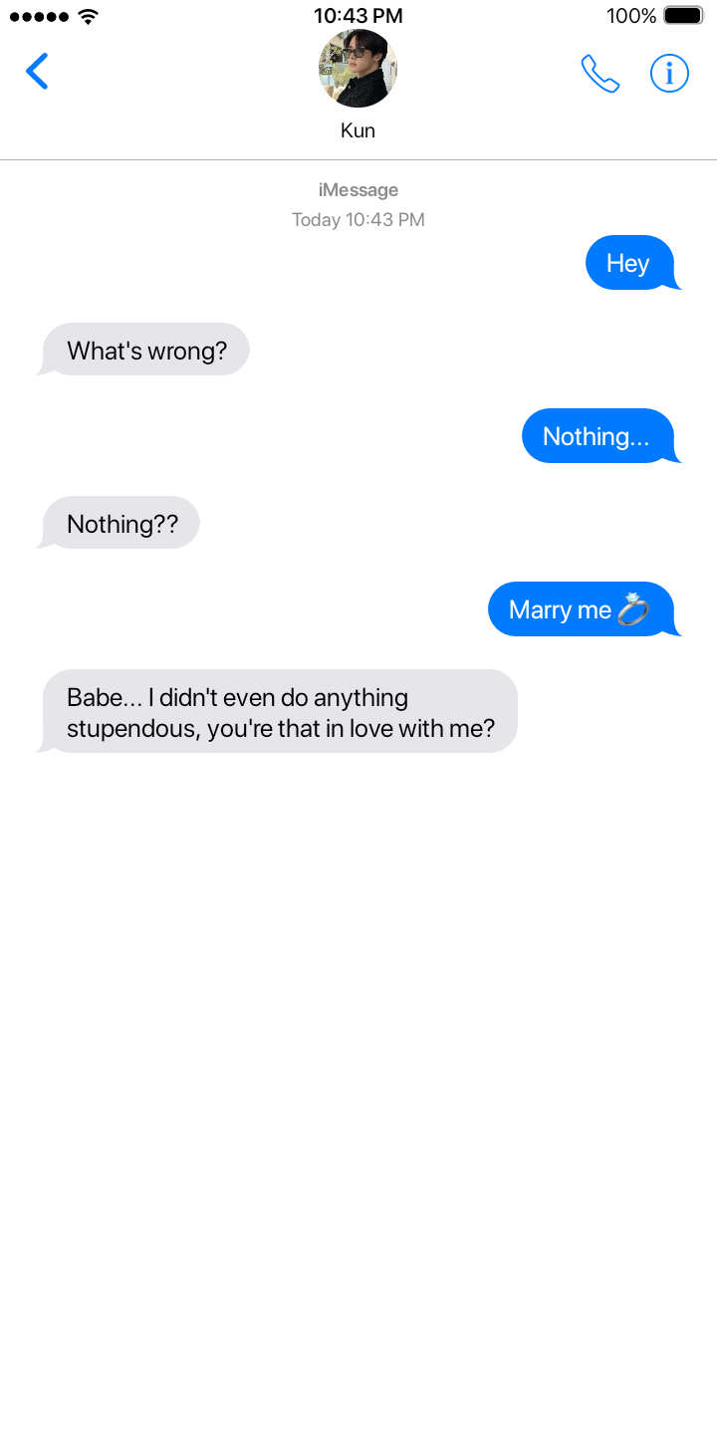Select the sent "Hey" message bubble
This screenshot has height=1437, width=717.
pos(632,263)
